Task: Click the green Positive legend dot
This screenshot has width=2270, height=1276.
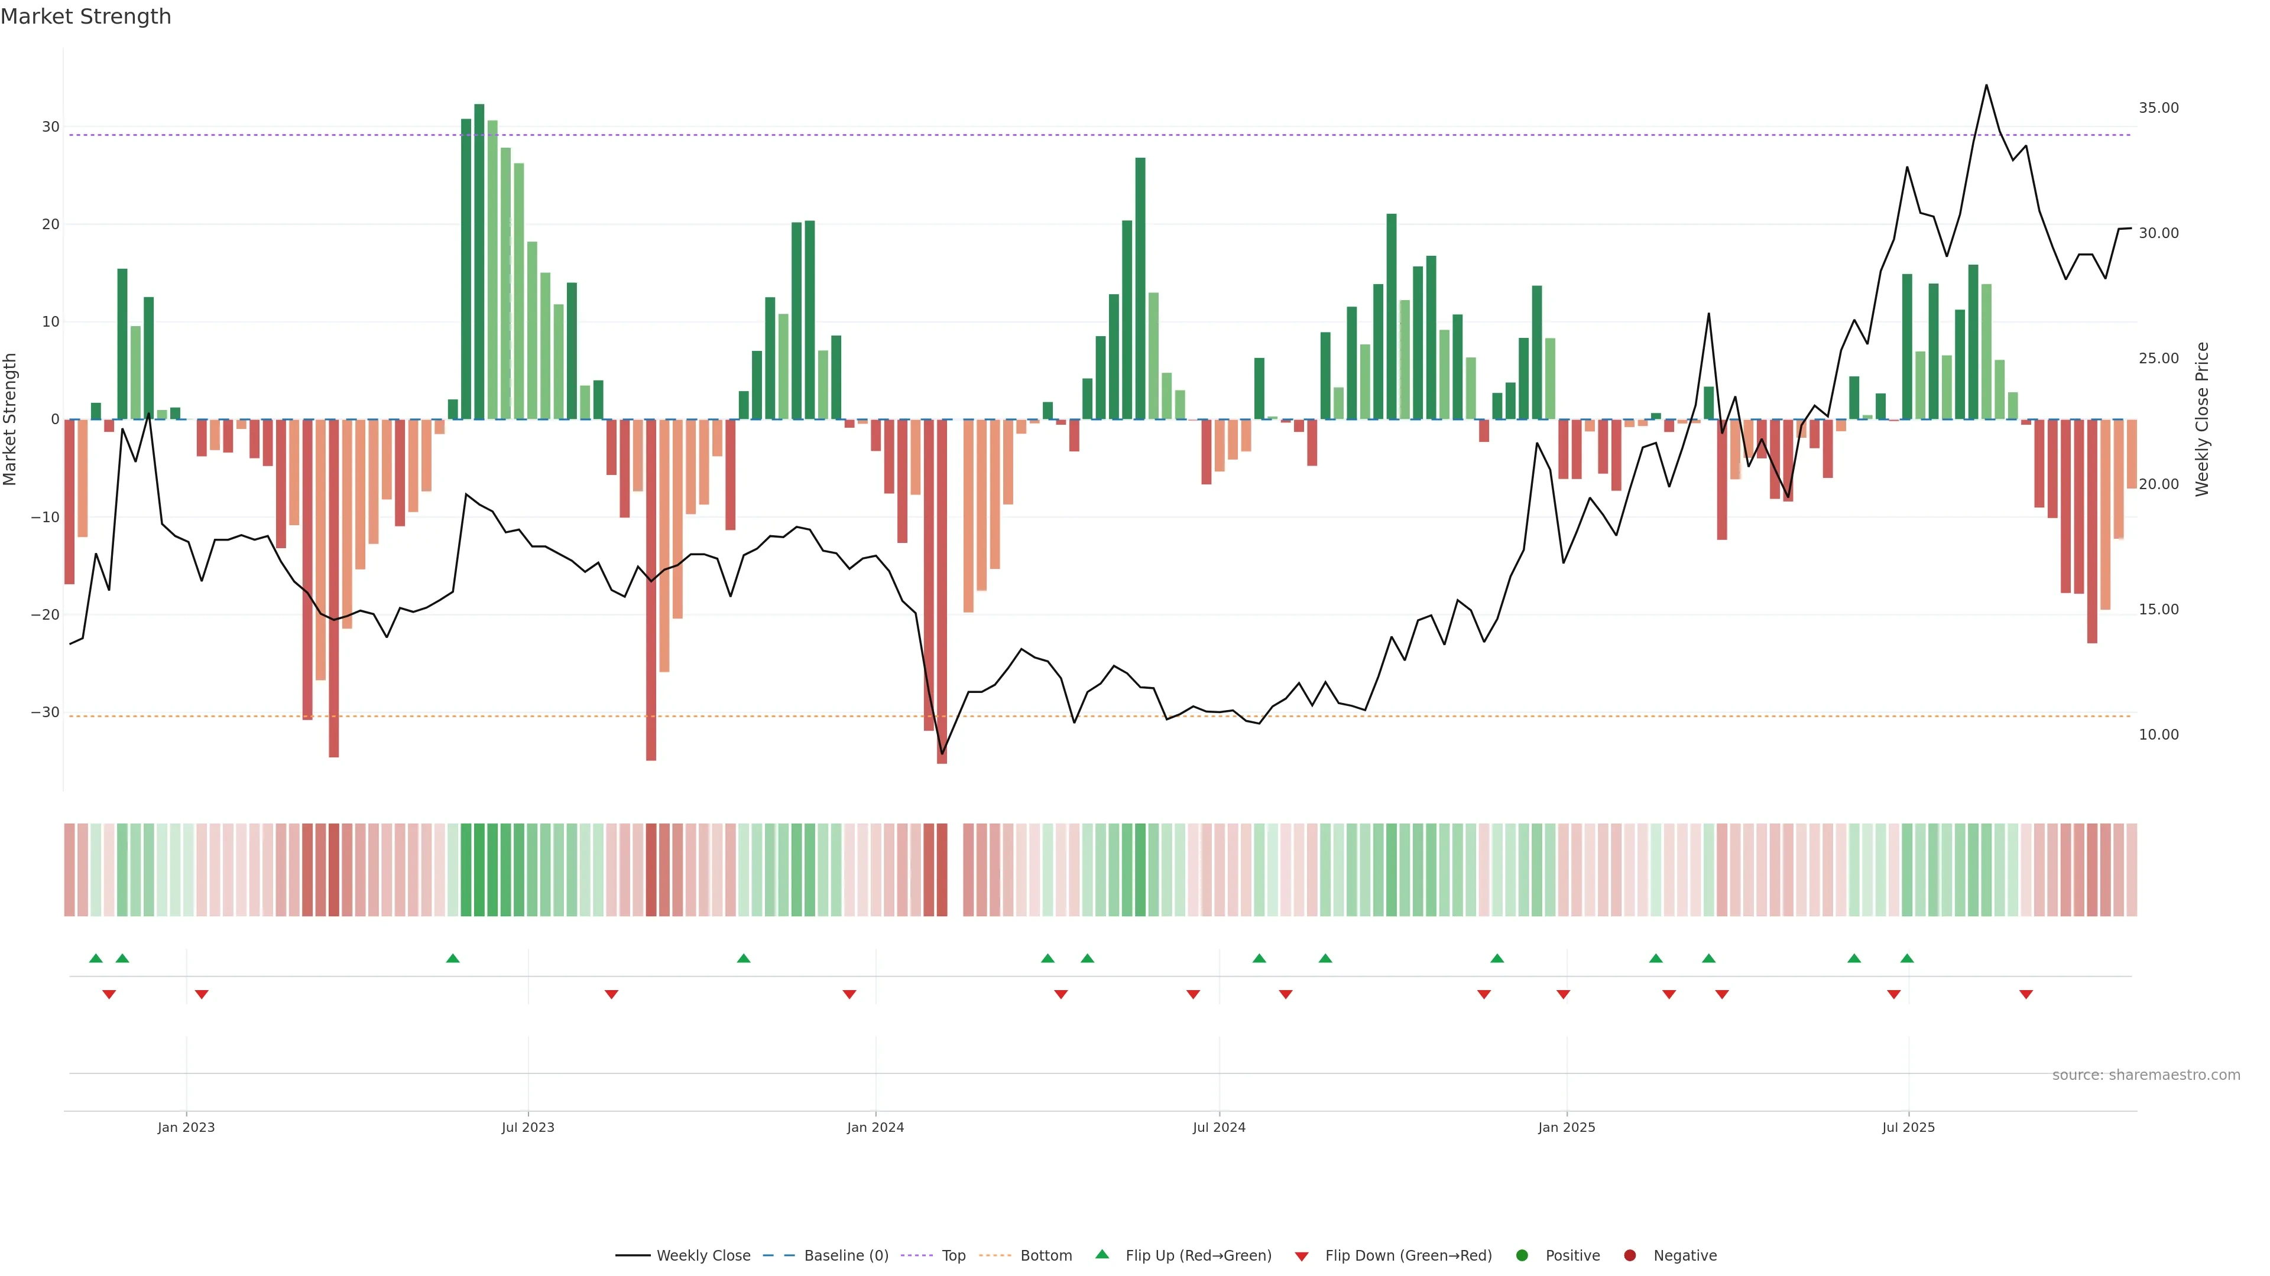Action: click(1522, 1256)
